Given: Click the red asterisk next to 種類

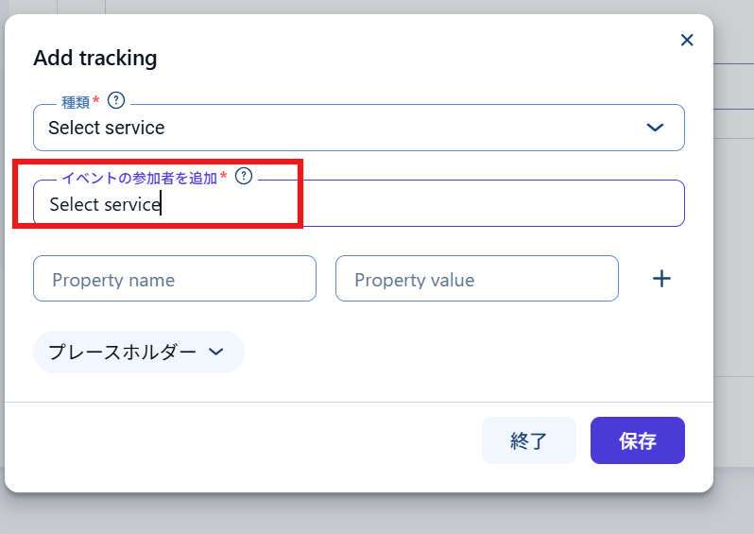Looking at the screenshot, I should pyautogui.click(x=96, y=100).
